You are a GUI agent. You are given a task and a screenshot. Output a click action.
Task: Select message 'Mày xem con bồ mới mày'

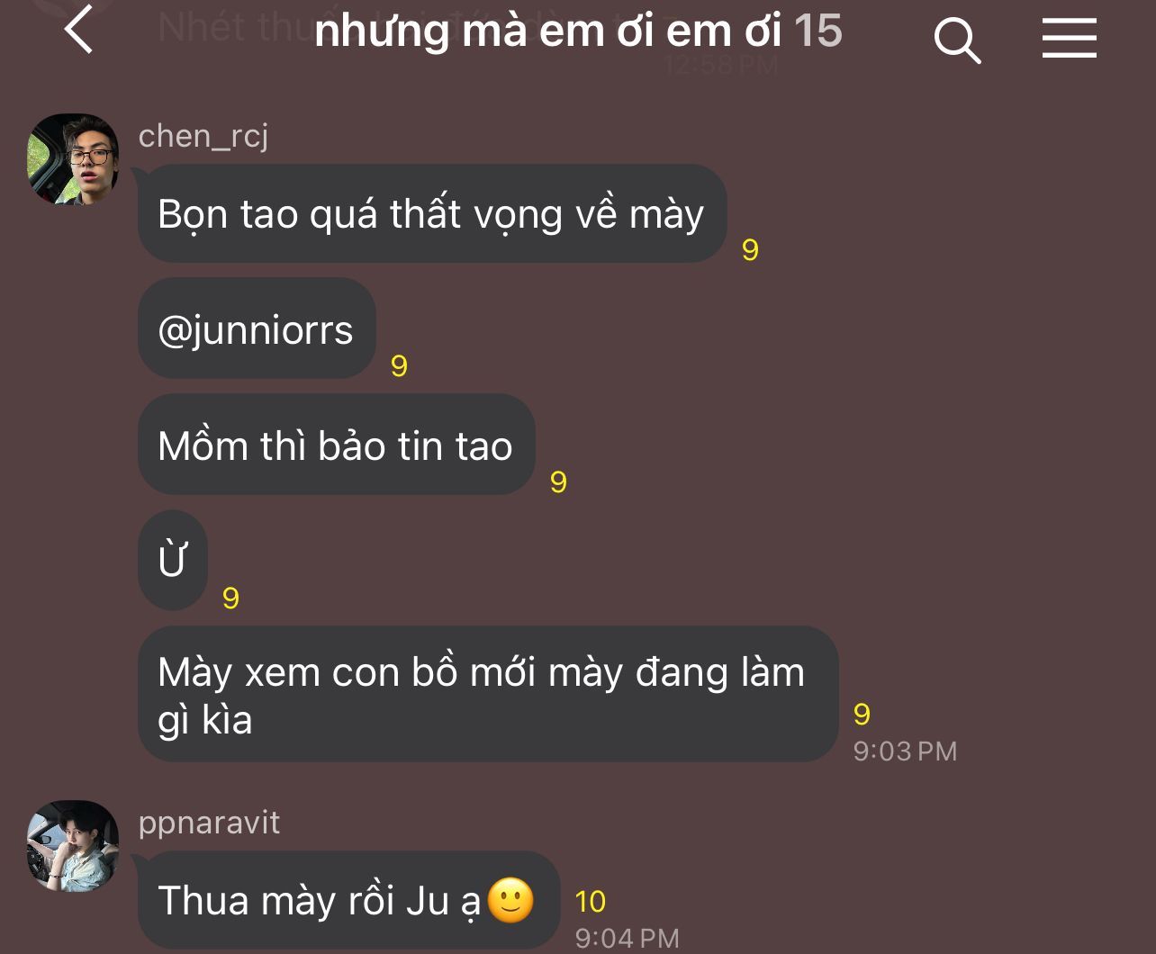click(x=488, y=695)
